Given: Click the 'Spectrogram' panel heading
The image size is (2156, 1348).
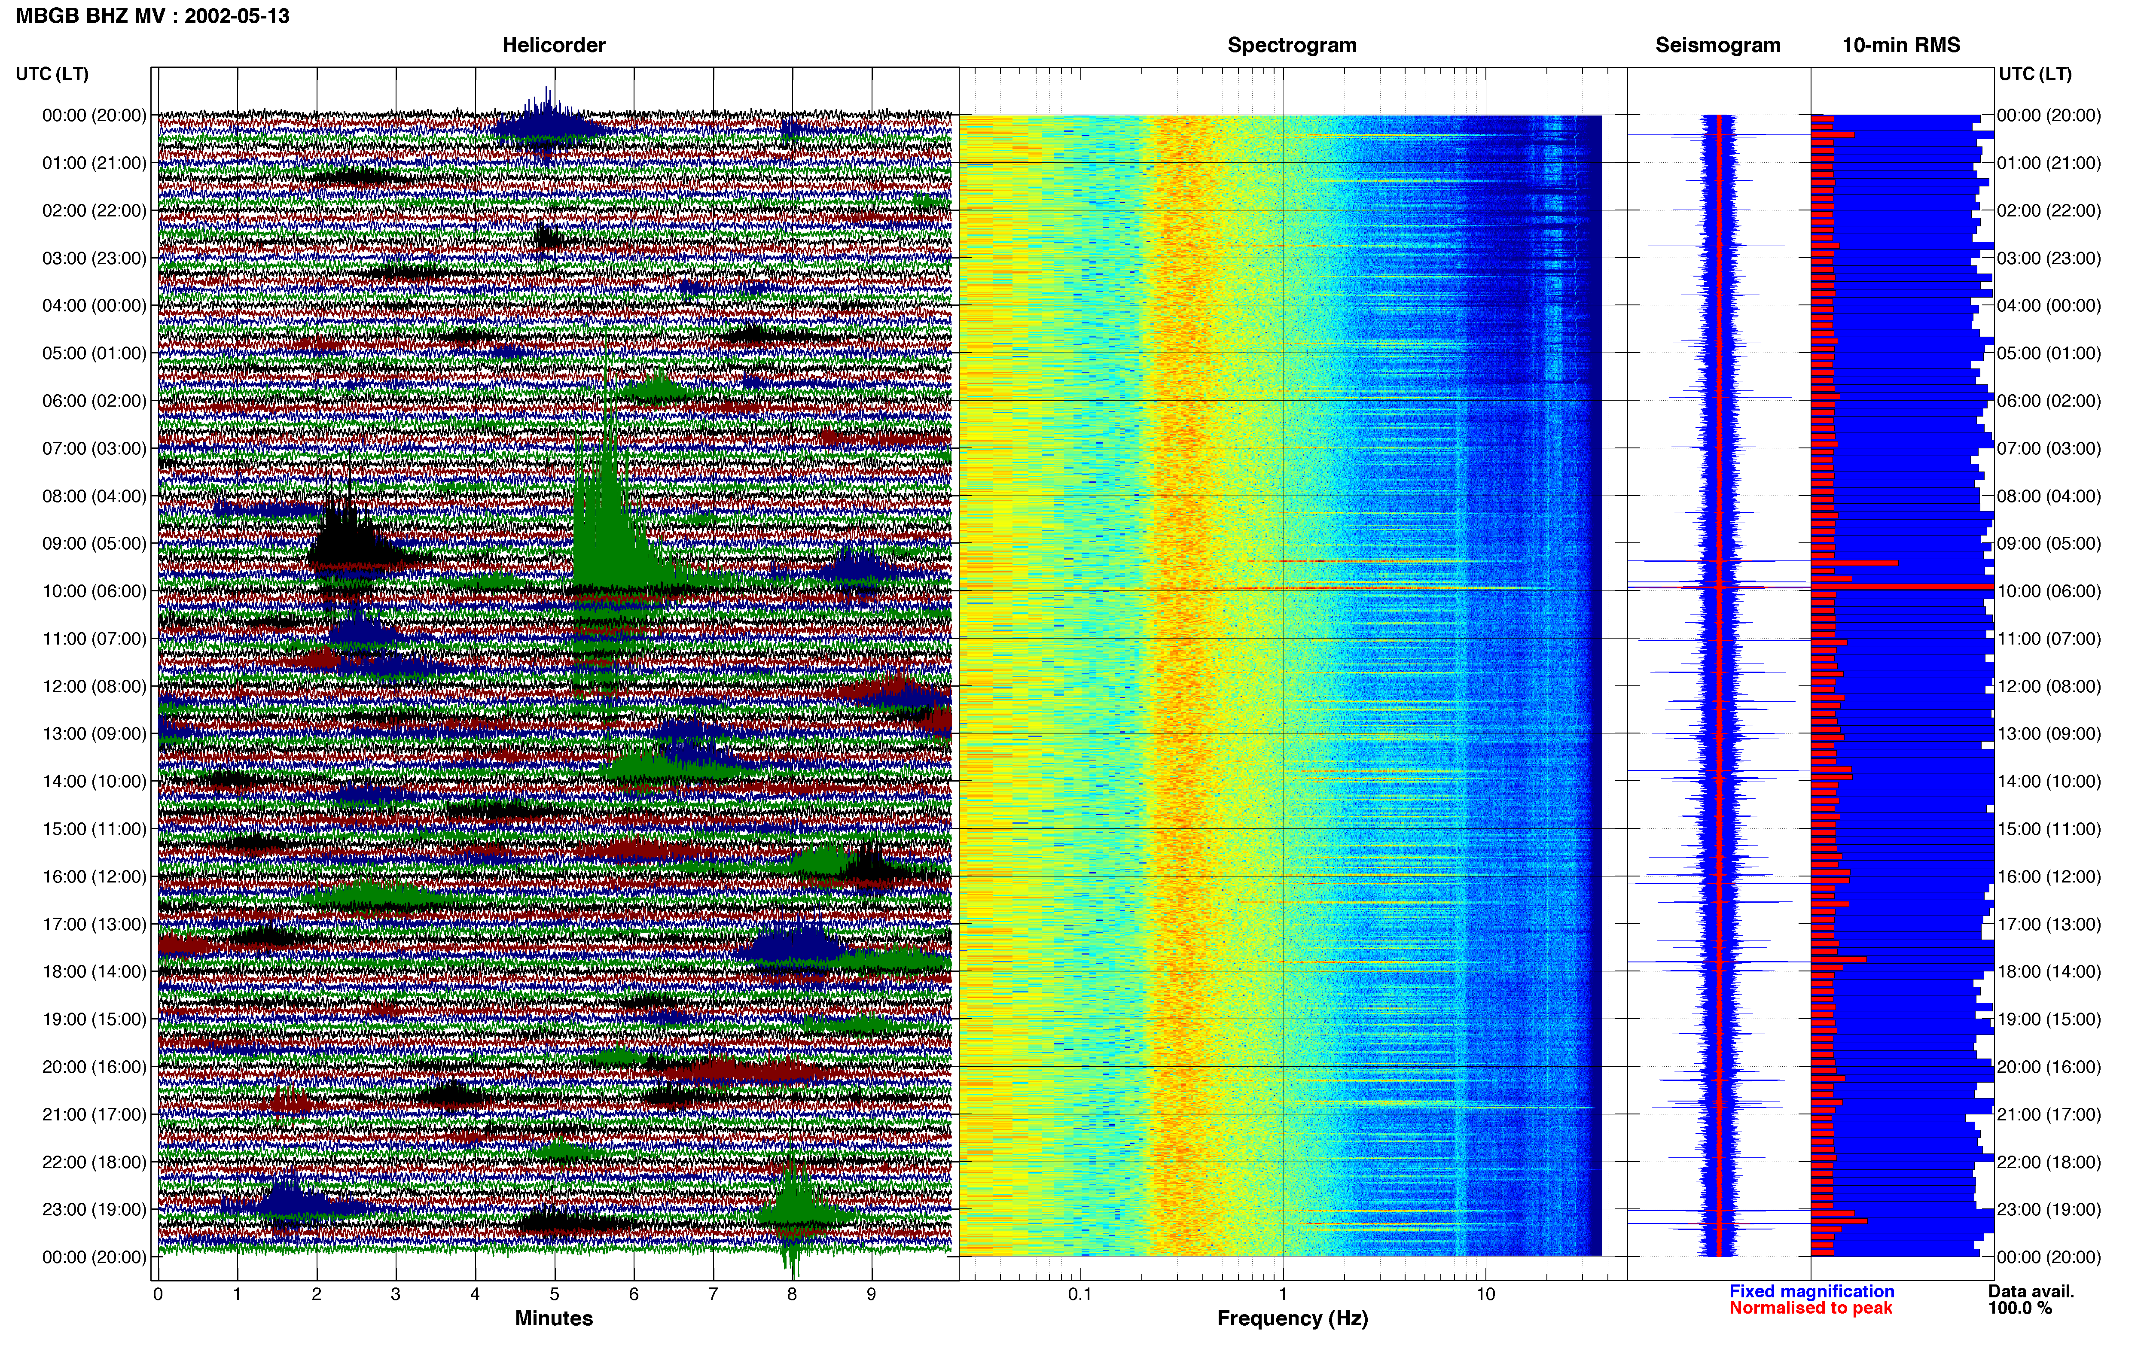Looking at the screenshot, I should [1292, 46].
